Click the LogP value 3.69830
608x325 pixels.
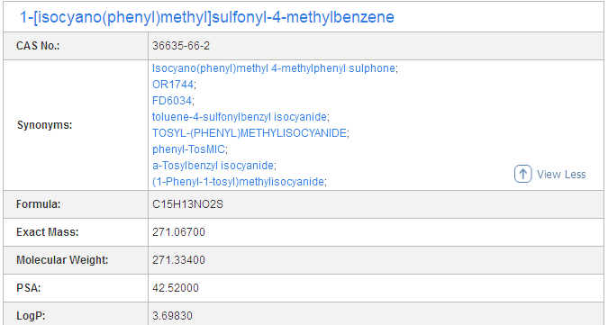(x=172, y=316)
